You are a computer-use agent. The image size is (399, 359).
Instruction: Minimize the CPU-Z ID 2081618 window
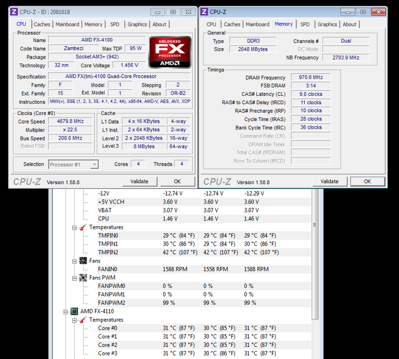click(157, 12)
